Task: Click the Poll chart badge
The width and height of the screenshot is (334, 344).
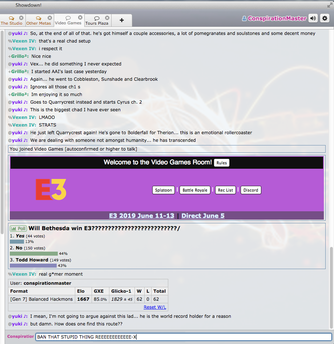Action: 18,229
